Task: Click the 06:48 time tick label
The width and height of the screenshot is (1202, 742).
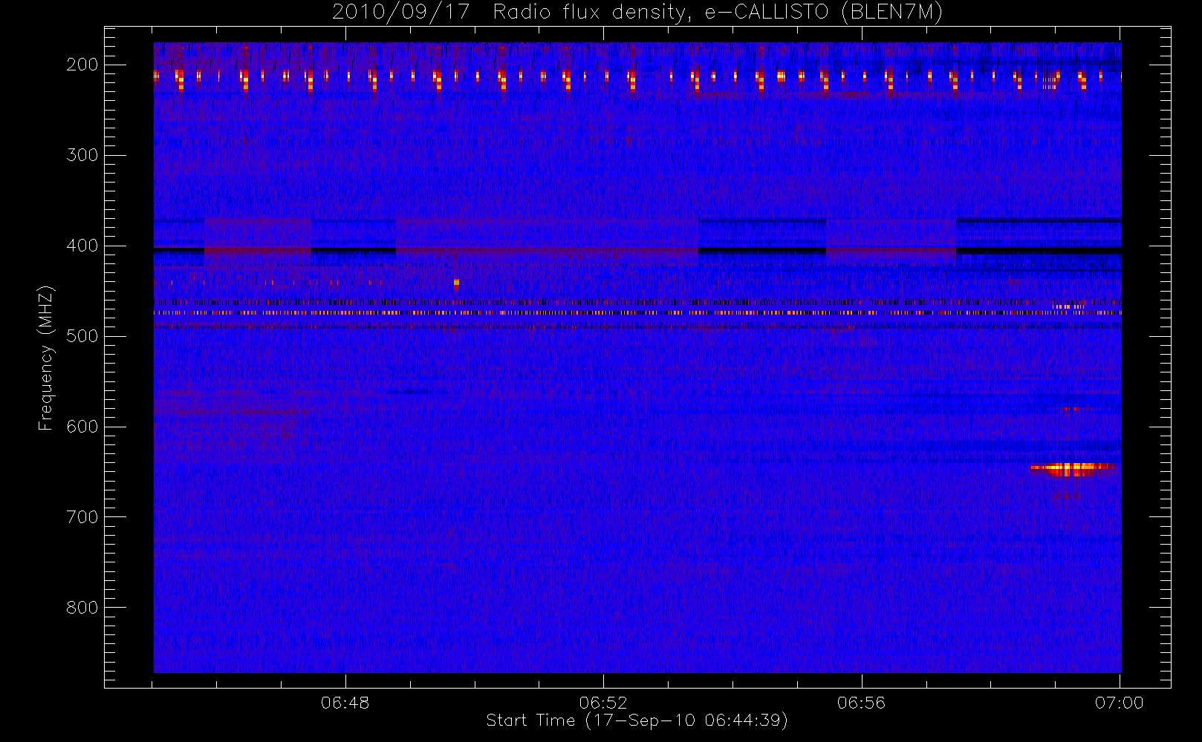Action: tap(345, 703)
